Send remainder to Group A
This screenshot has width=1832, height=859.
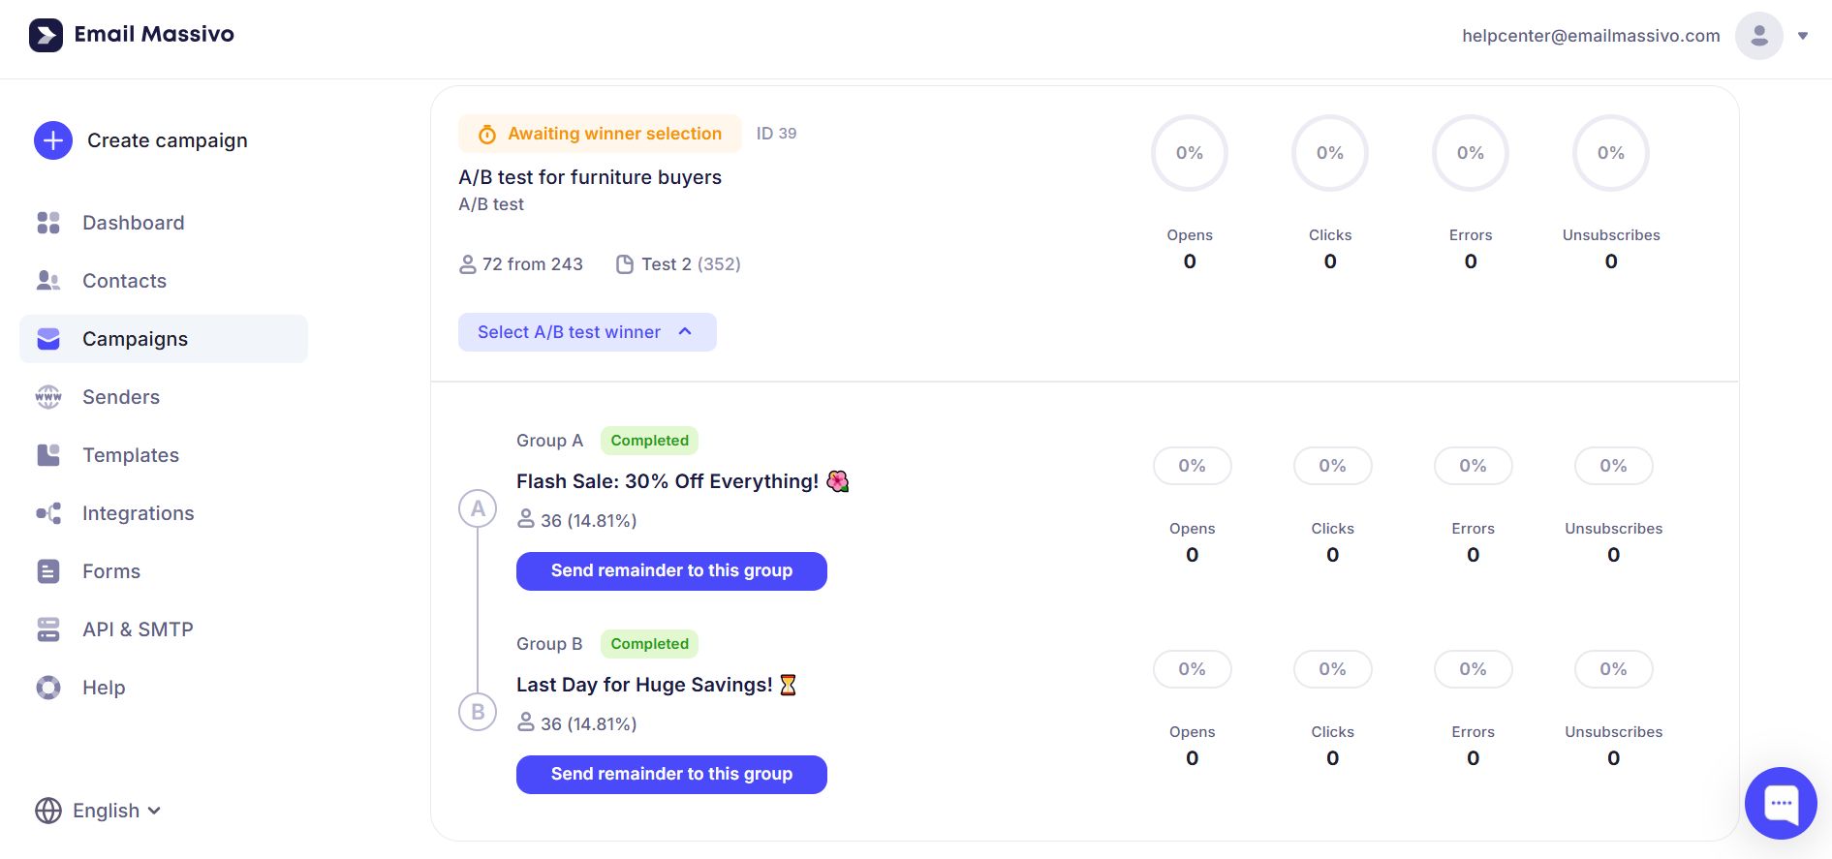pyautogui.click(x=671, y=571)
